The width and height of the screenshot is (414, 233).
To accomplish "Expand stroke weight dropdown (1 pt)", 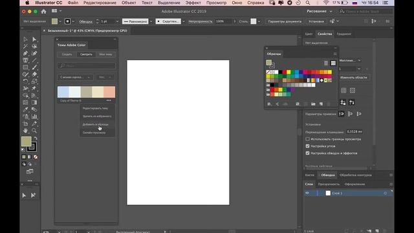I will click(x=117, y=21).
